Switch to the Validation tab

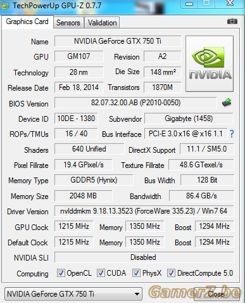coord(102,23)
